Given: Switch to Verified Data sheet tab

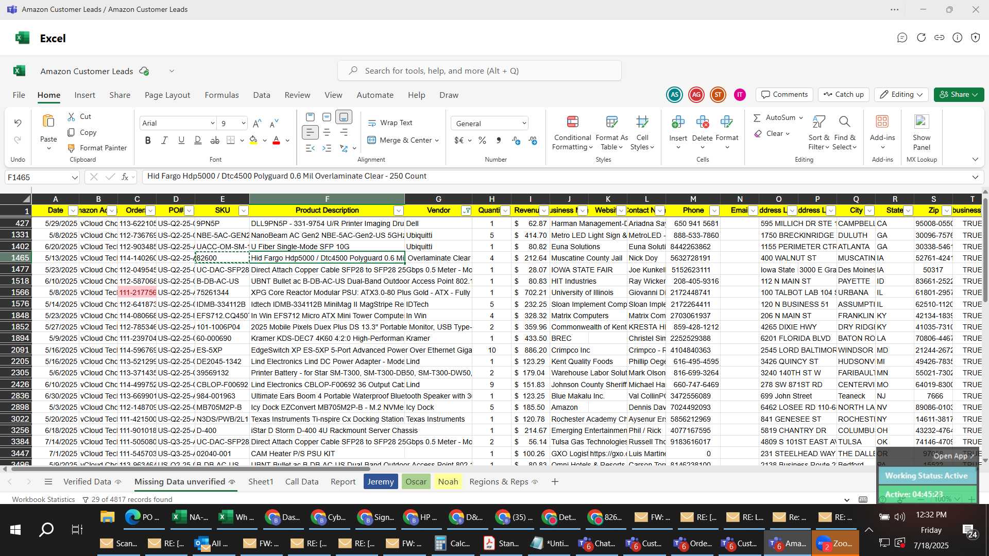Looking at the screenshot, I should tap(87, 482).
